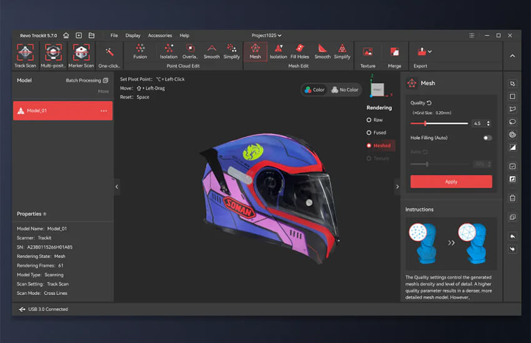Go to home screen icon
The height and width of the screenshot is (343, 531).
click(x=66, y=36)
